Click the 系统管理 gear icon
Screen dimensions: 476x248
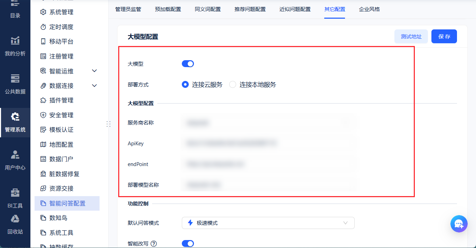pos(43,12)
